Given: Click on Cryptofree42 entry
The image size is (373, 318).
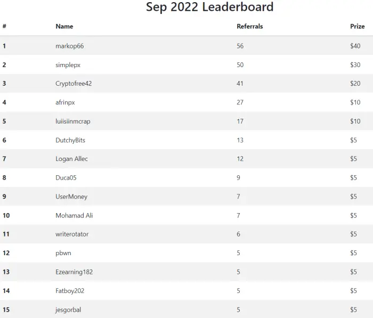Looking at the screenshot, I should [x=74, y=84].
